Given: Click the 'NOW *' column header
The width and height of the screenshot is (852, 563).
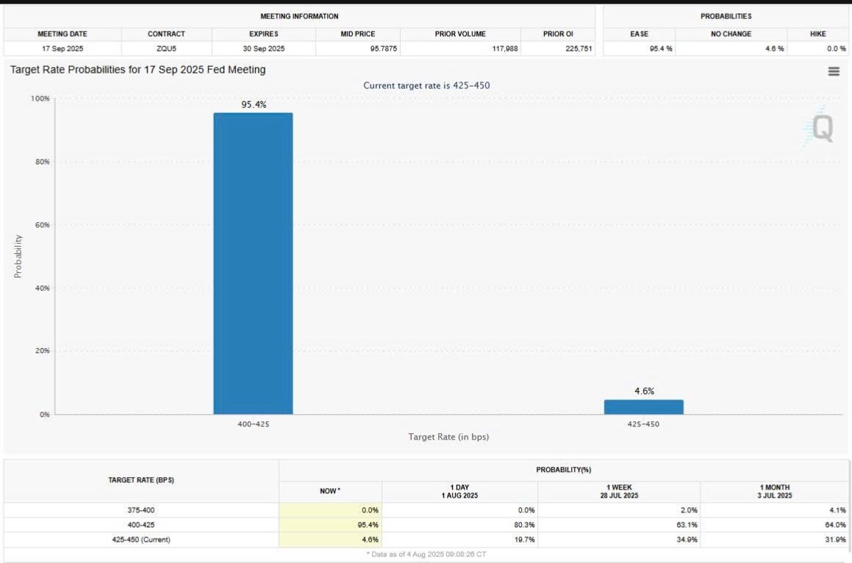Looking at the screenshot, I should click(330, 491).
